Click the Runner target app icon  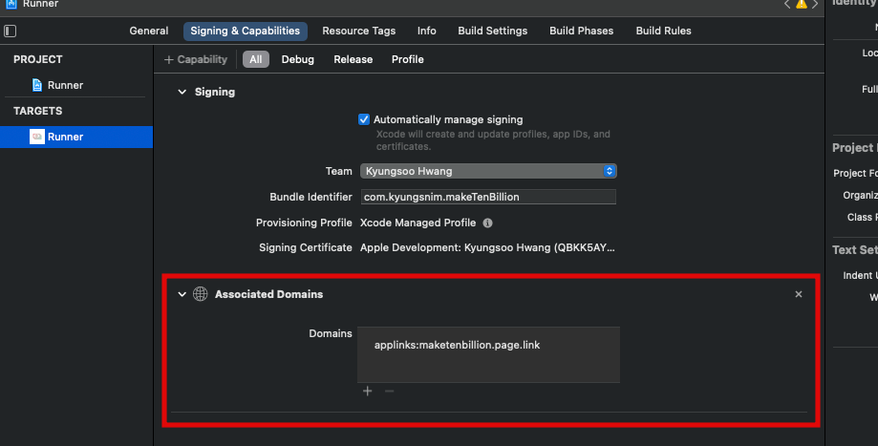click(37, 137)
